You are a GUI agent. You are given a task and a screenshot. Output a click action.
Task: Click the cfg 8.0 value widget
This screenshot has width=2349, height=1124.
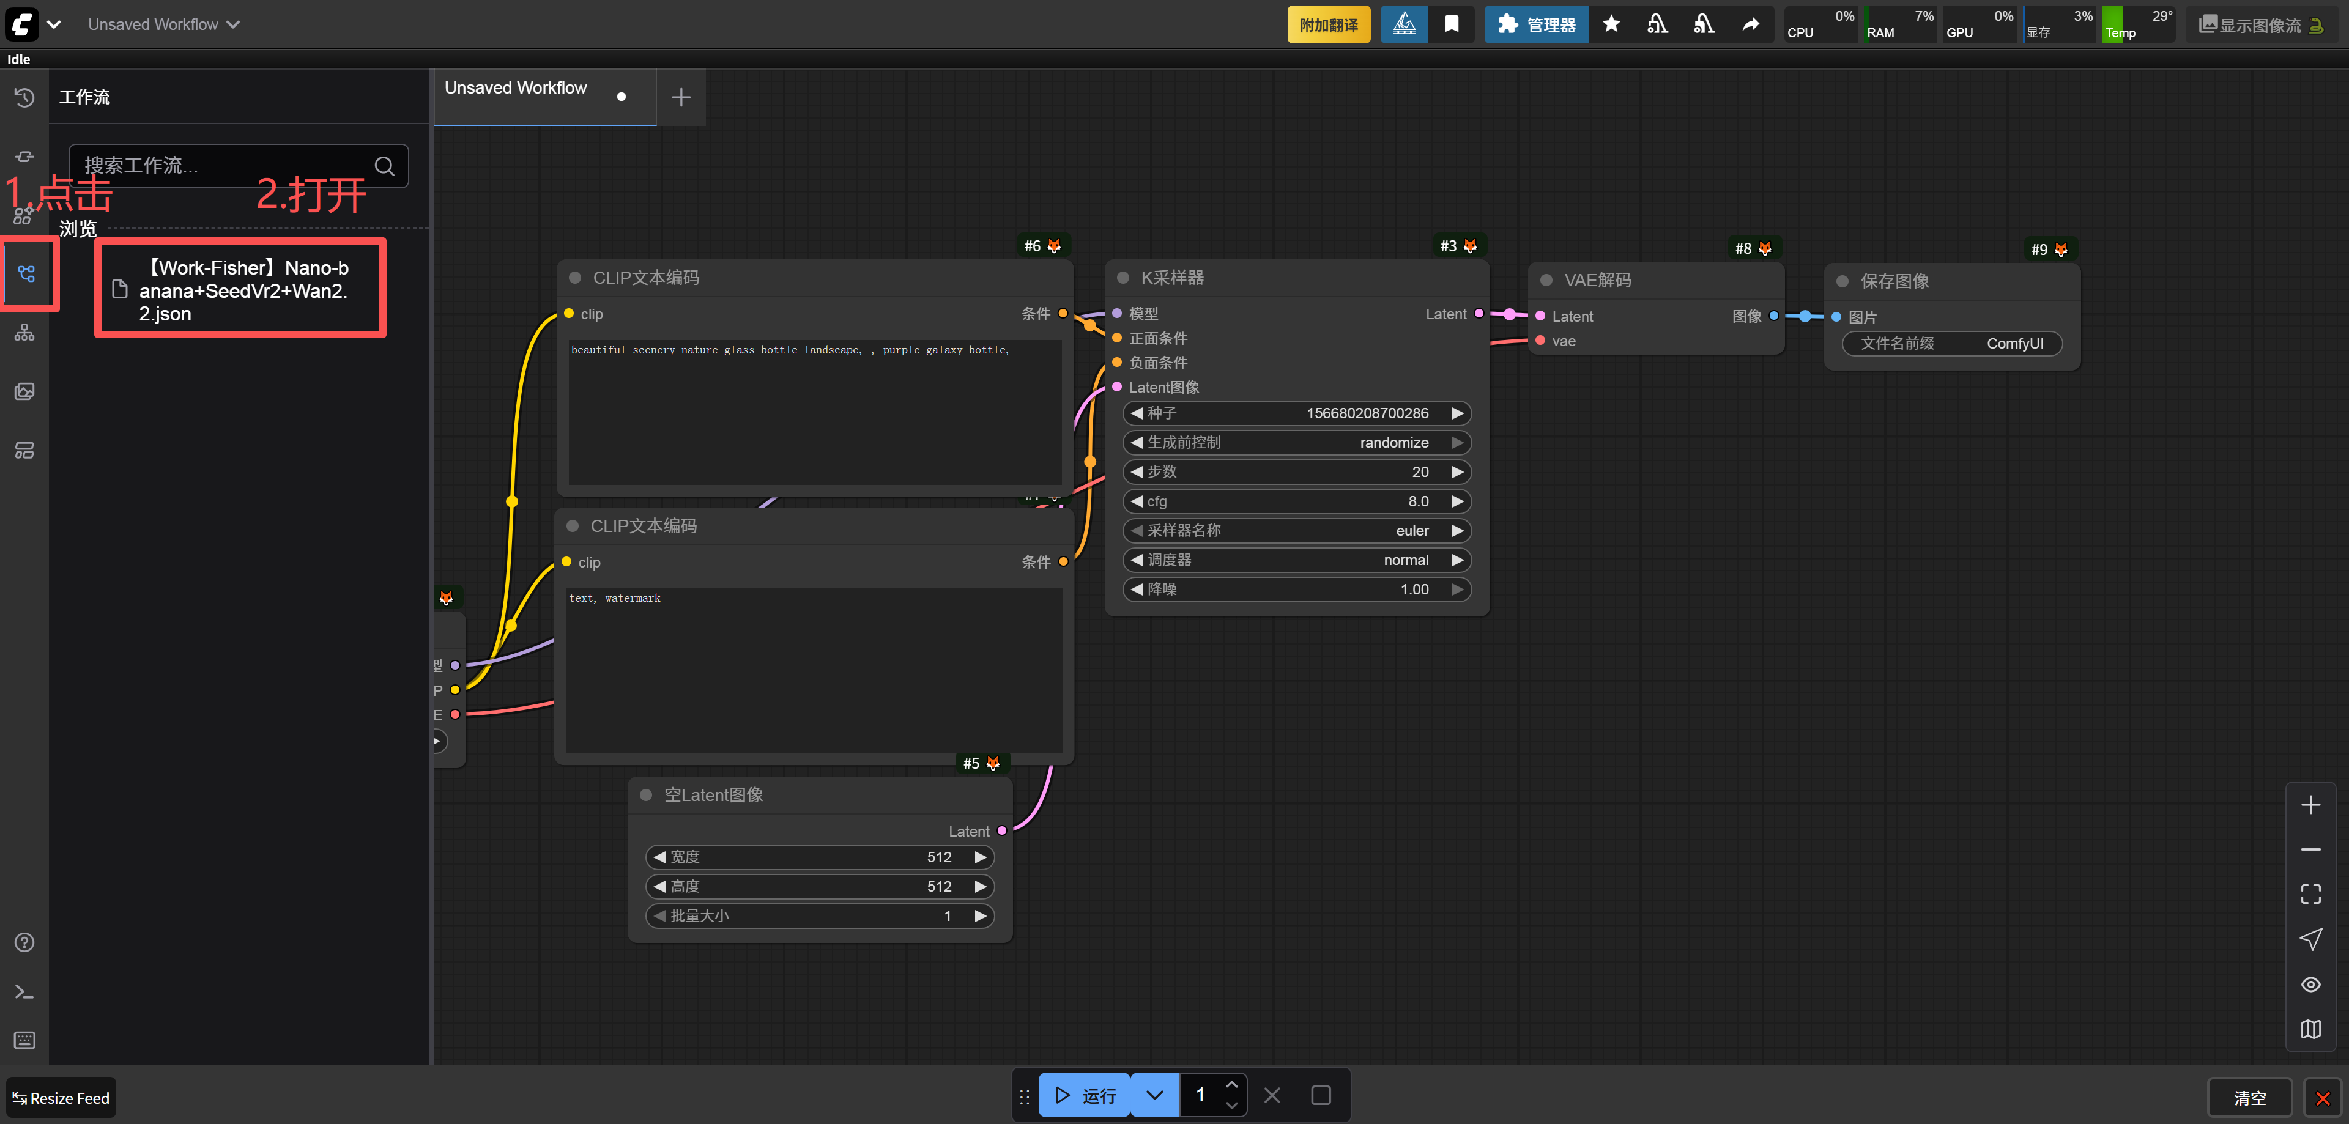pyautogui.click(x=1297, y=501)
